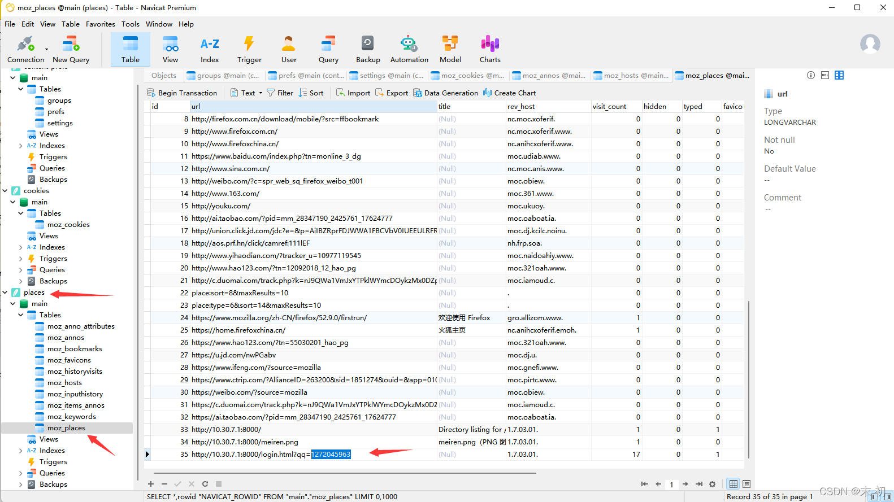894x502 pixels.
Task: Create a New Query
Action: tap(71, 49)
